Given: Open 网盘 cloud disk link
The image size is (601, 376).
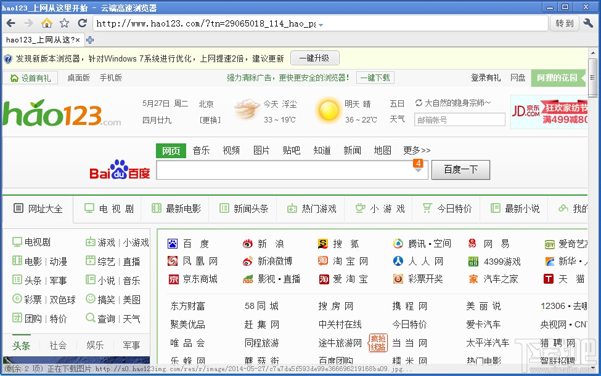Looking at the screenshot, I should pos(518,78).
